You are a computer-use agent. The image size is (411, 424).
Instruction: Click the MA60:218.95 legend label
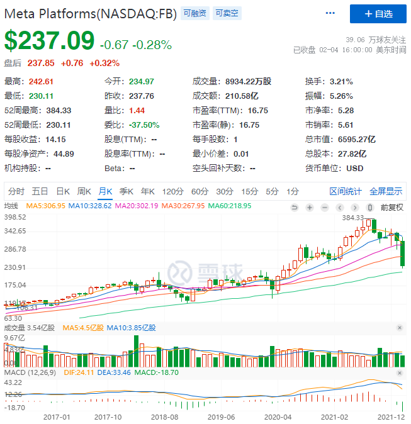point(230,206)
